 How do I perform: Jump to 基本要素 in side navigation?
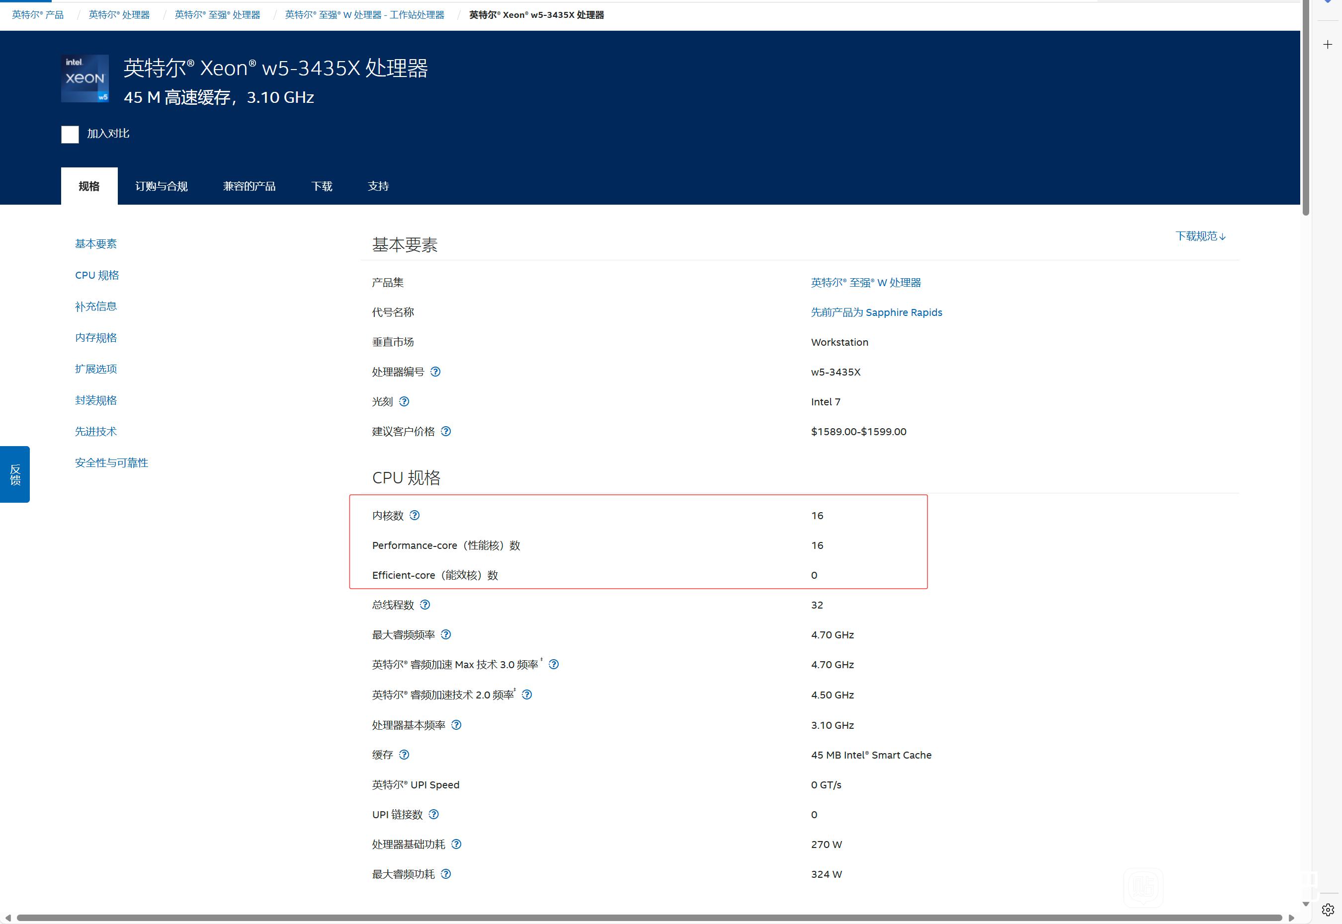pos(96,244)
